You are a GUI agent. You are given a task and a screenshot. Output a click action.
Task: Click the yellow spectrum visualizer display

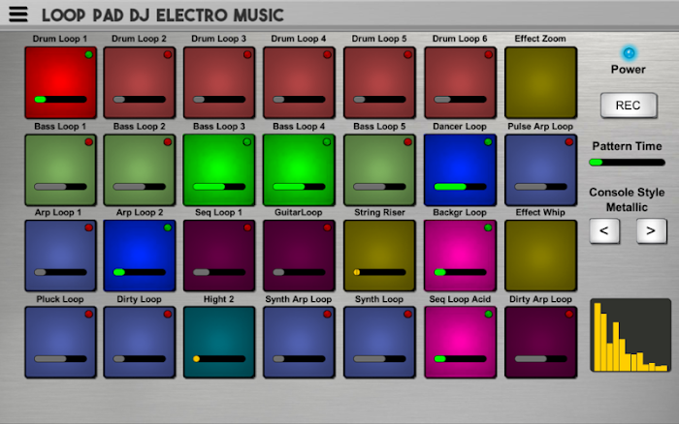630,335
